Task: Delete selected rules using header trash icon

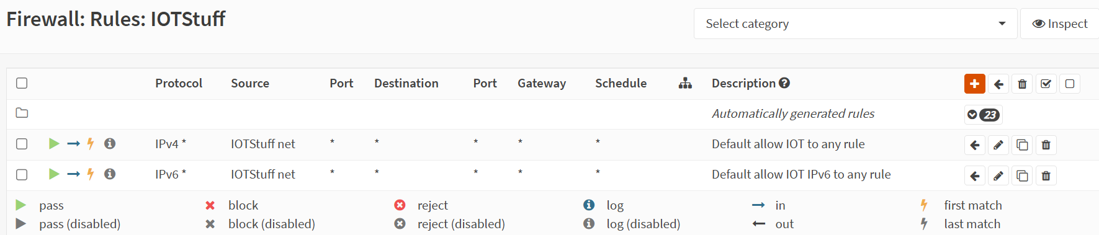Action: 1022,84
